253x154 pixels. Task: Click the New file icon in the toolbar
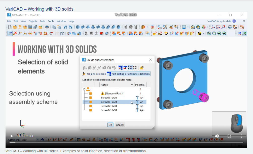tap(10, 27)
